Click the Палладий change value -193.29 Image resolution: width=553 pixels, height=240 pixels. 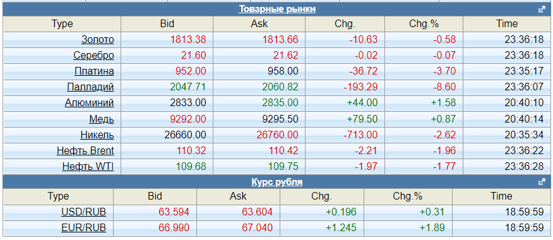click(363, 87)
